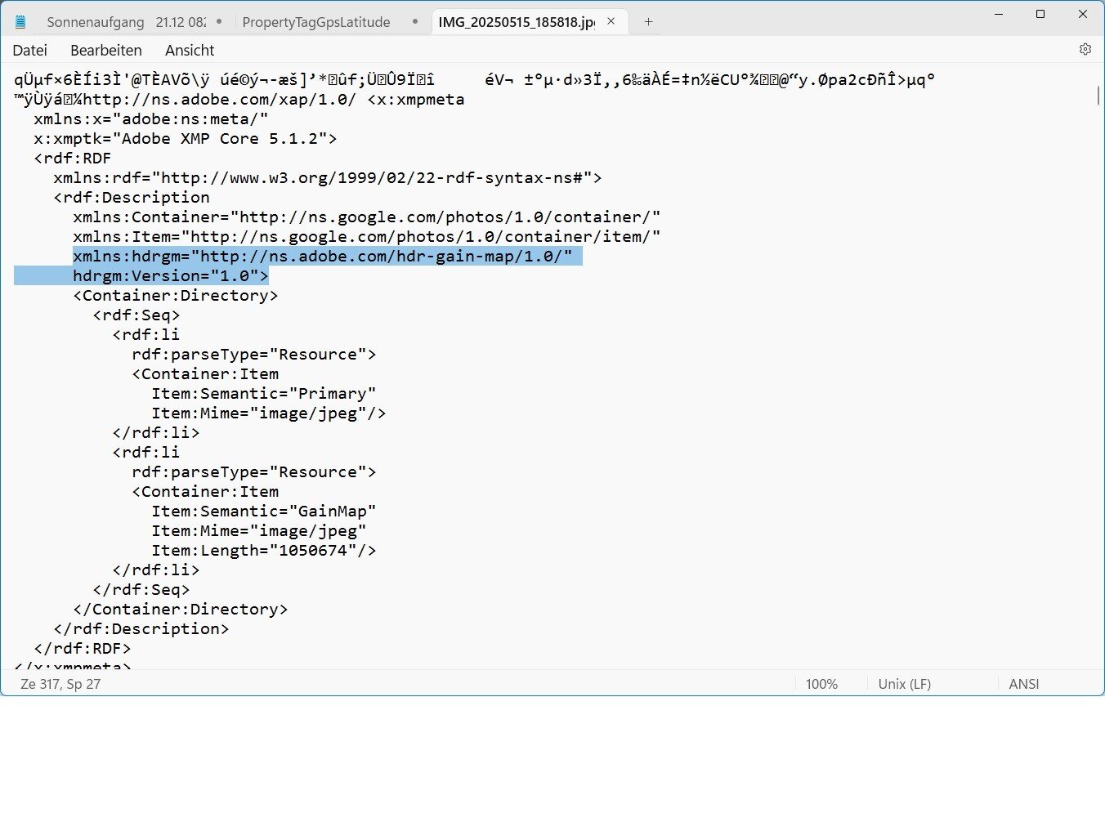Open the Bearbeiten menu

click(x=106, y=51)
